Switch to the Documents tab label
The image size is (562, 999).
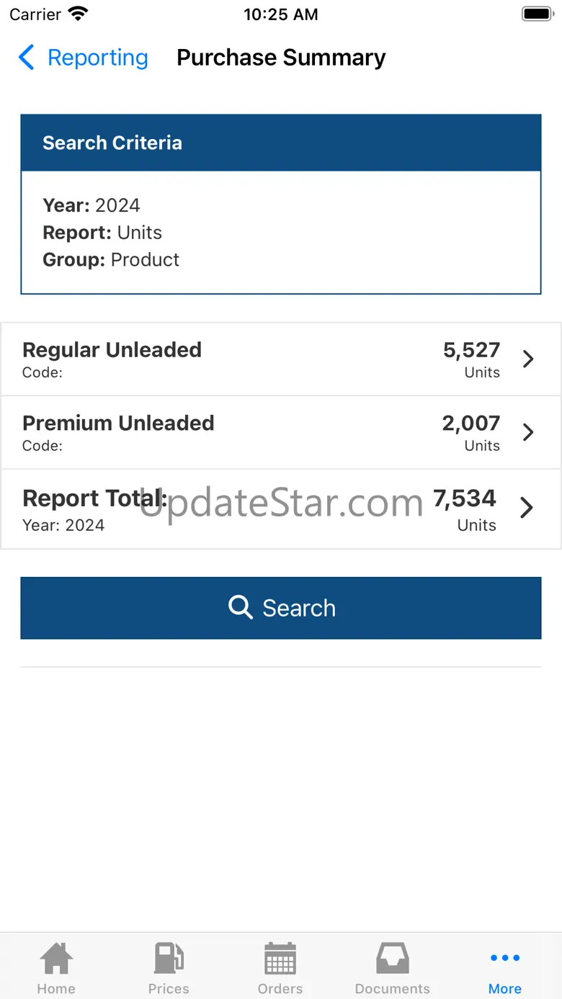(393, 988)
